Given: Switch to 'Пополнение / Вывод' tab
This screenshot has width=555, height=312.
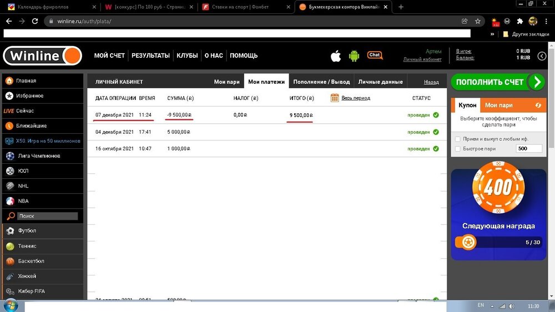Looking at the screenshot, I should pyautogui.click(x=321, y=82).
